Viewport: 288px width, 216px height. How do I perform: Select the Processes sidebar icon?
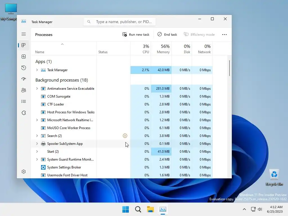coord(24,45)
